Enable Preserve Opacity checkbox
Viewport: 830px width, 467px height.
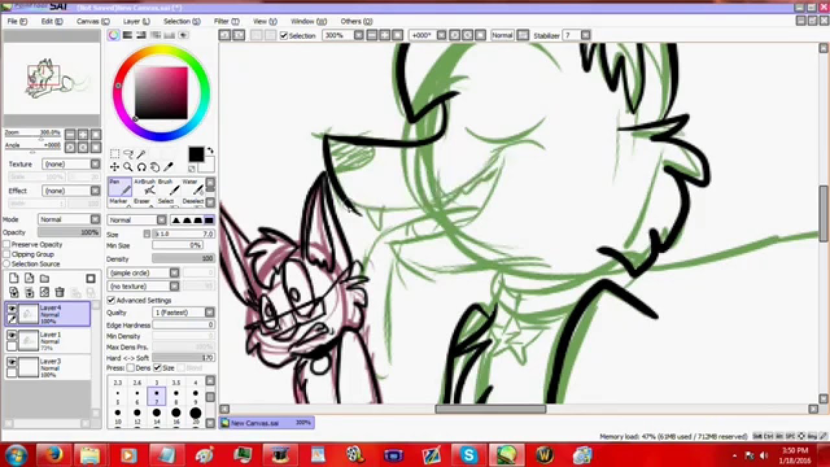tap(6, 245)
